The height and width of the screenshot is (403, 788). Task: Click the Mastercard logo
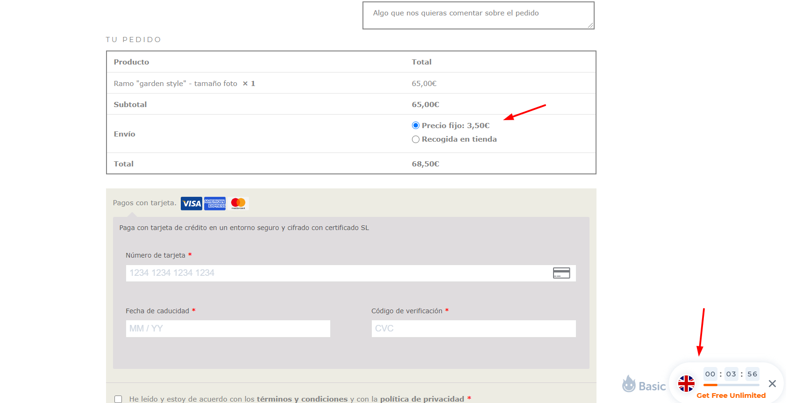[238, 203]
